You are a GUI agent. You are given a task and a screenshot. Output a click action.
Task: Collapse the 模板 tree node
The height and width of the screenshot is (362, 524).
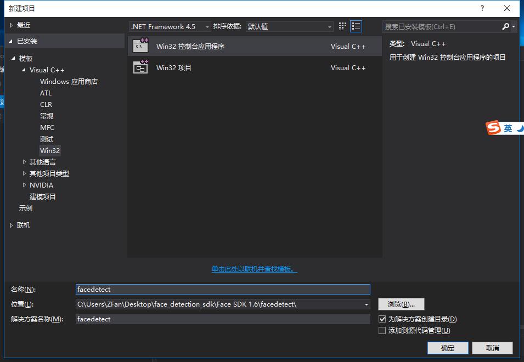pos(13,58)
